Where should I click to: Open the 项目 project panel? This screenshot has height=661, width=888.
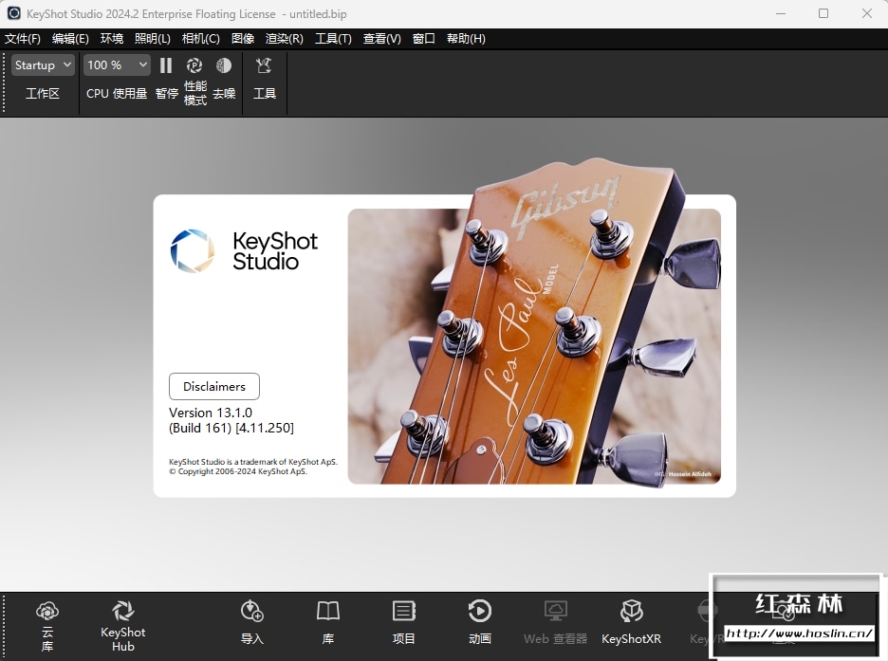[x=404, y=622]
